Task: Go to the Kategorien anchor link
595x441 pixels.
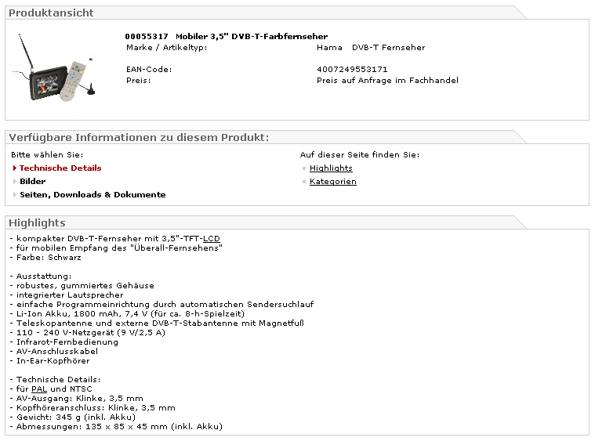Action: click(332, 182)
